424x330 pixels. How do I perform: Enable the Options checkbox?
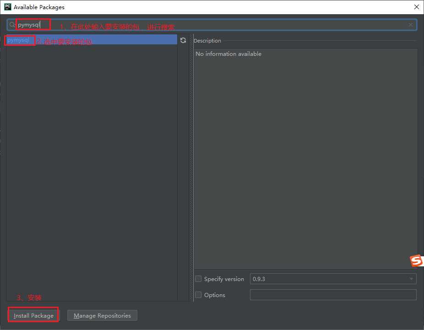click(198, 295)
